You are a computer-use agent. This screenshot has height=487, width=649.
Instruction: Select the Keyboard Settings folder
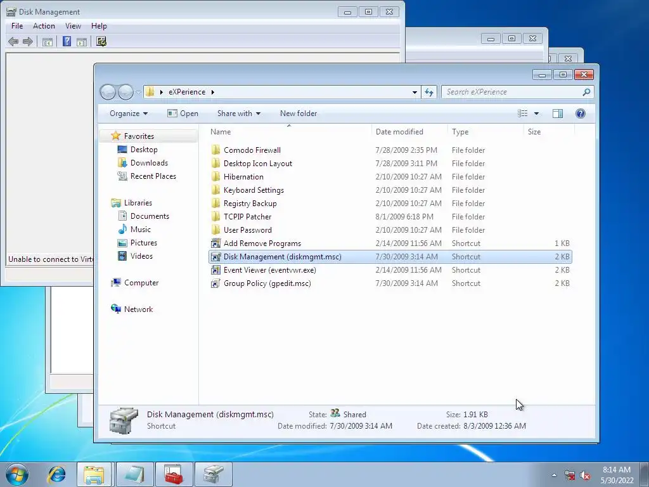pyautogui.click(x=254, y=190)
